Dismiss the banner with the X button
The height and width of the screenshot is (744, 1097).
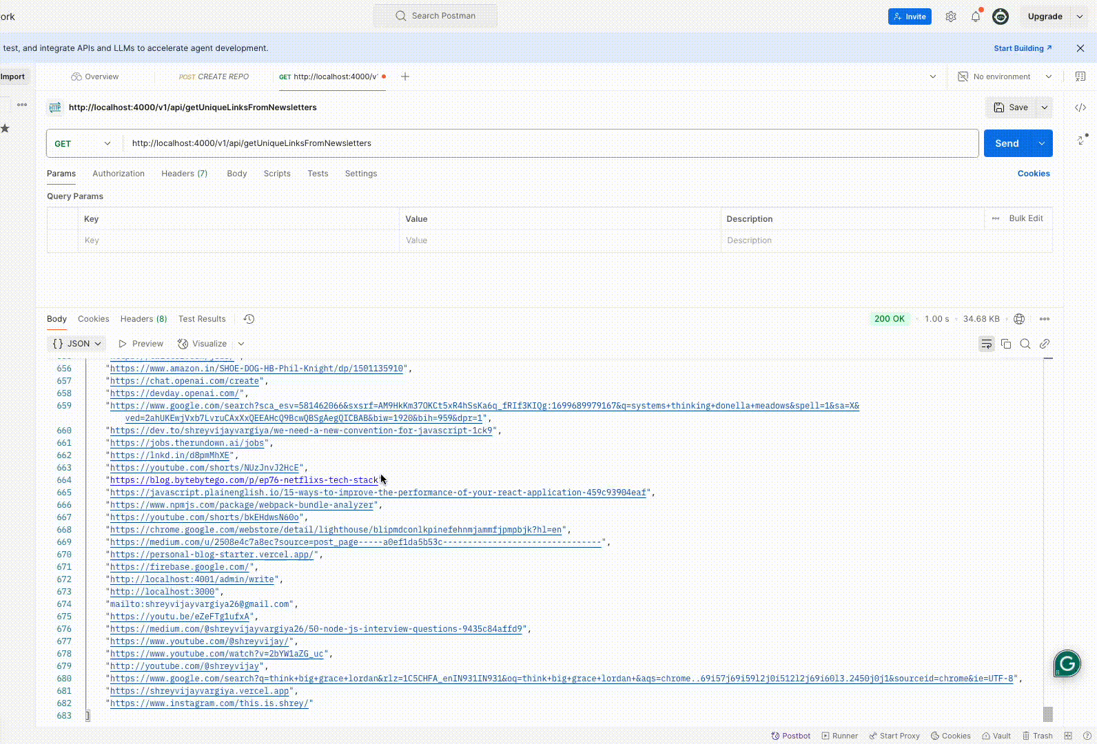[x=1080, y=48]
